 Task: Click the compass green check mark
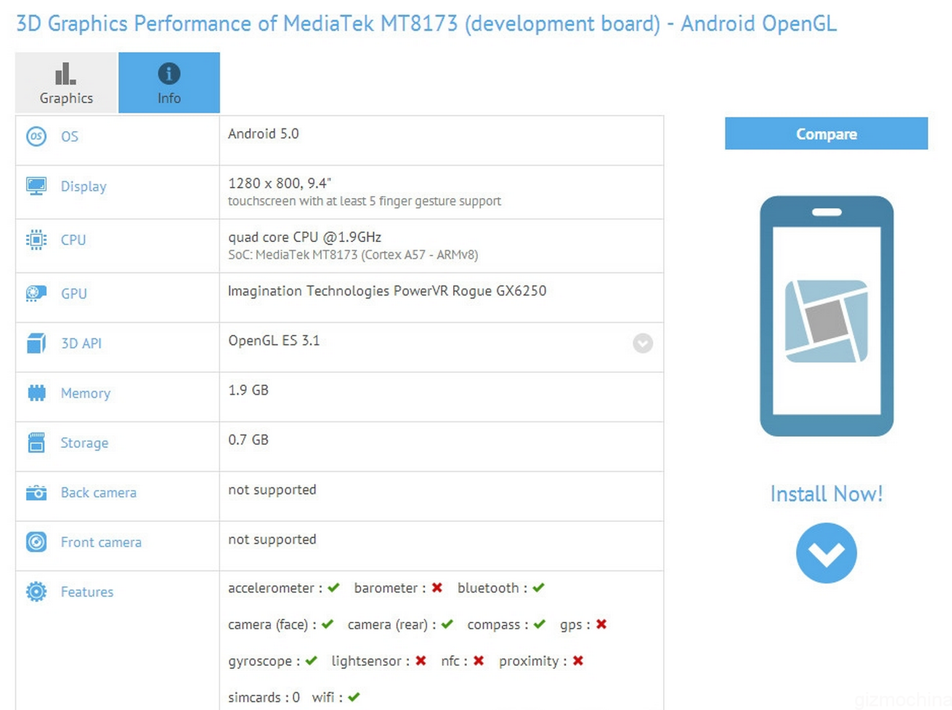pos(539,624)
